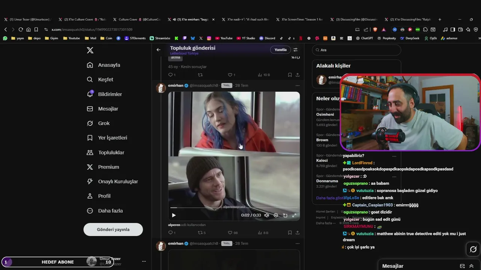
Task: Open a new browser tab
Action: click(440, 19)
